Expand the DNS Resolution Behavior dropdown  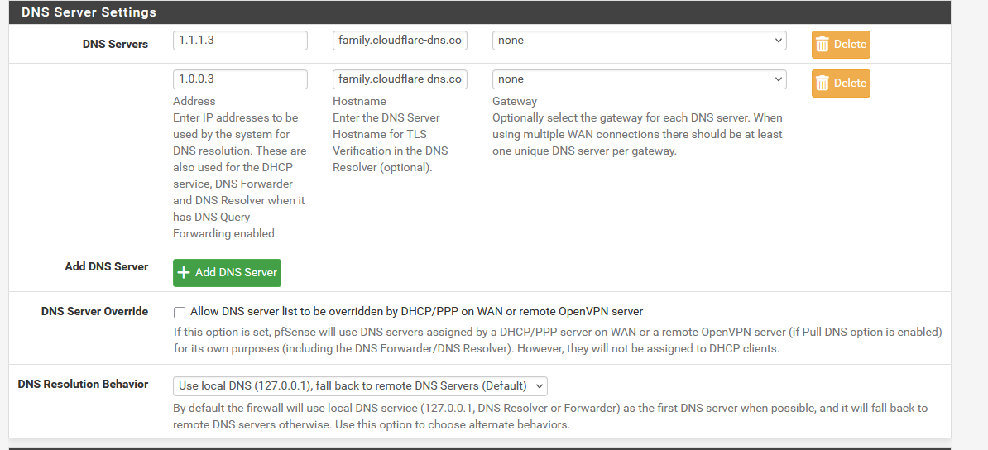pos(360,386)
